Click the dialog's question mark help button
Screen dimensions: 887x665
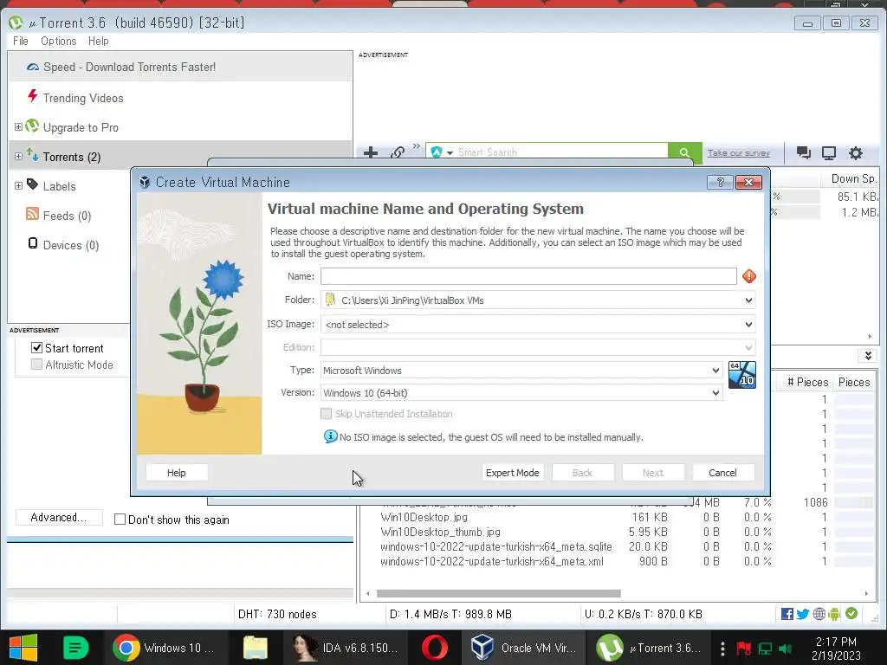click(x=720, y=182)
